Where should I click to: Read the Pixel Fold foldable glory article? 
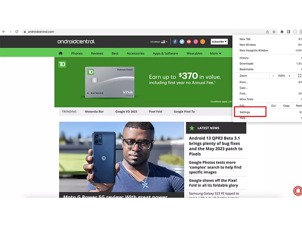click(x=213, y=183)
